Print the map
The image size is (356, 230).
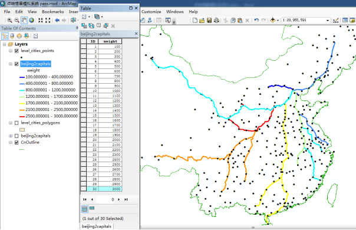216,20
